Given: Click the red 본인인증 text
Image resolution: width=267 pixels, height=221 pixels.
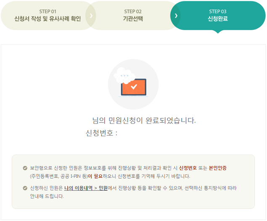Looking at the screenshot, I should [x=218, y=168].
